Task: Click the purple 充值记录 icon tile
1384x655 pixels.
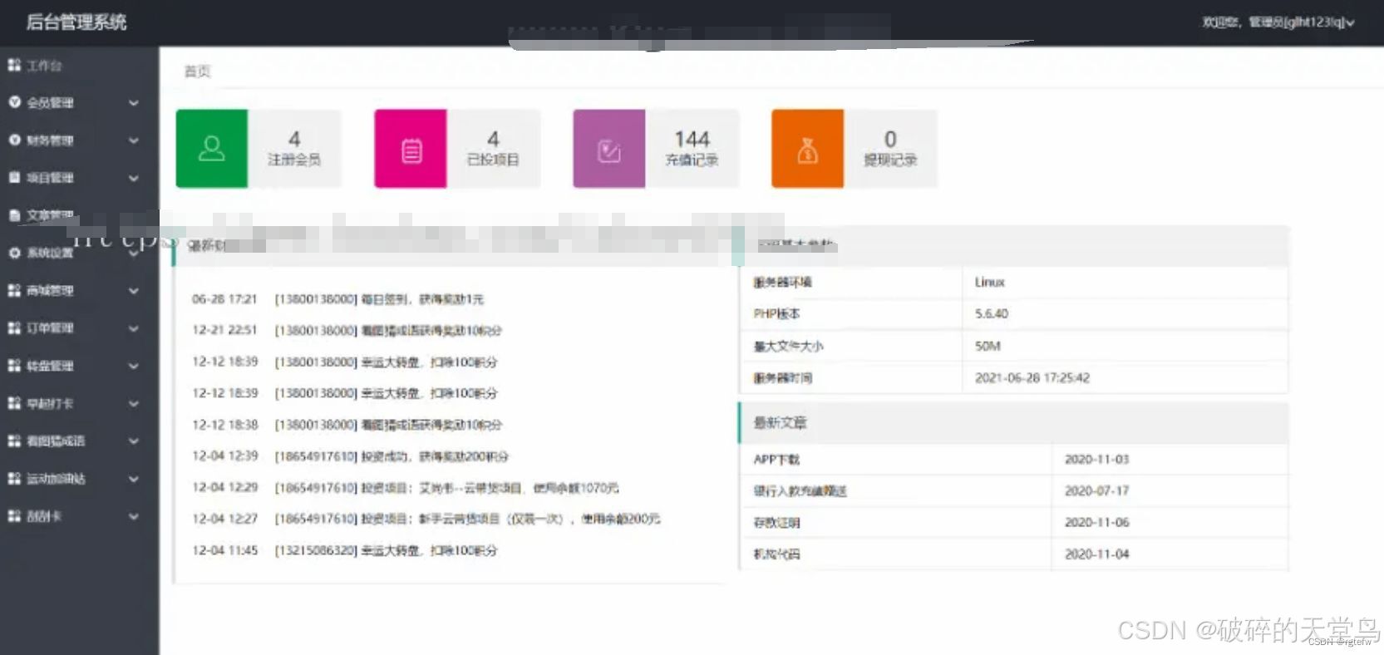Action: click(609, 149)
